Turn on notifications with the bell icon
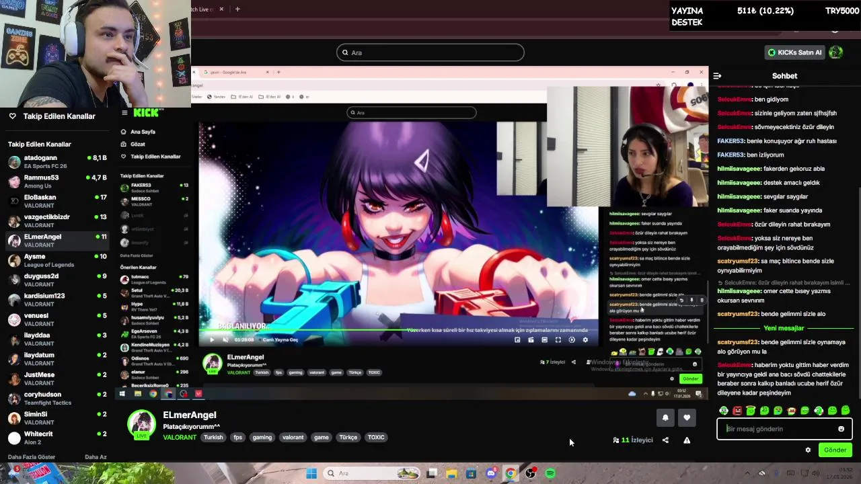861x484 pixels. [x=665, y=418]
